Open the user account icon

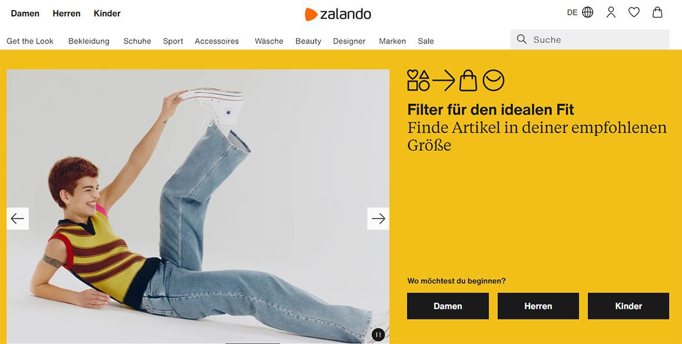(611, 12)
